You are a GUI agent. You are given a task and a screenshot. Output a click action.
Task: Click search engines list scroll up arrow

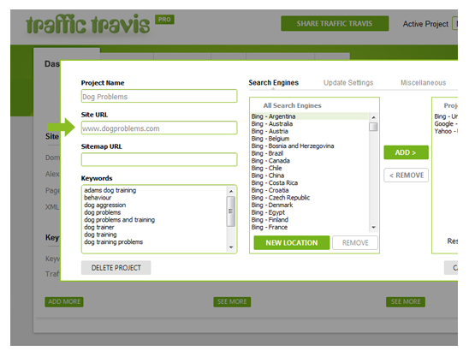pyautogui.click(x=373, y=117)
